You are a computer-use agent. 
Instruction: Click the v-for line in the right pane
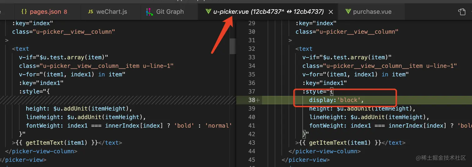tap(356, 74)
